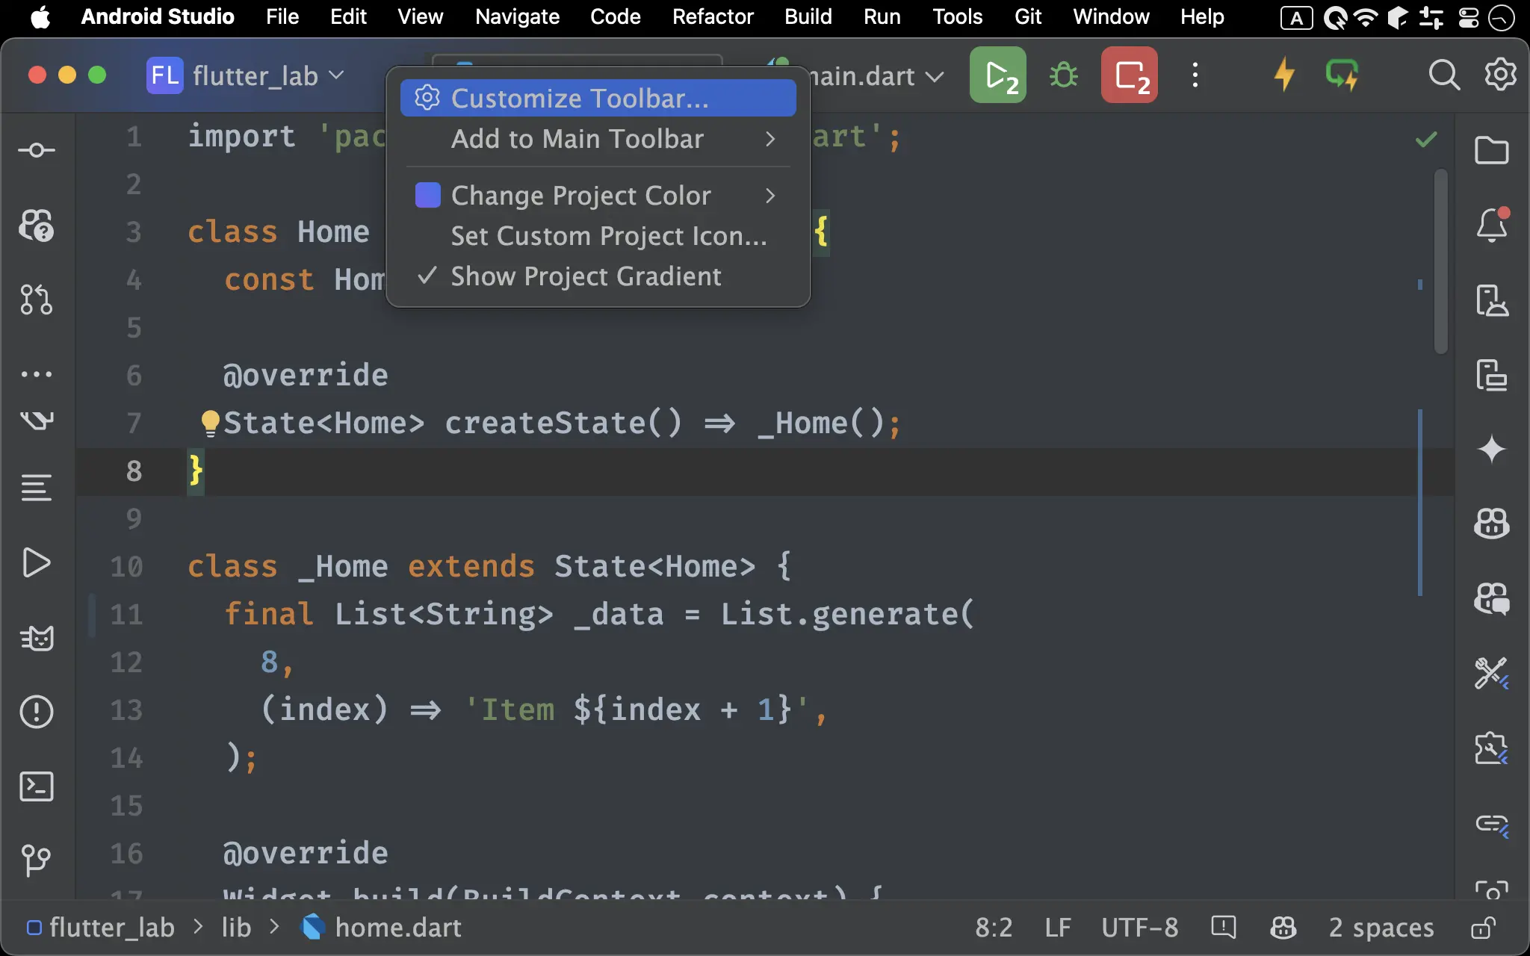Open the Navigate menu
Image resolution: width=1530 pixels, height=956 pixels.
(x=517, y=16)
